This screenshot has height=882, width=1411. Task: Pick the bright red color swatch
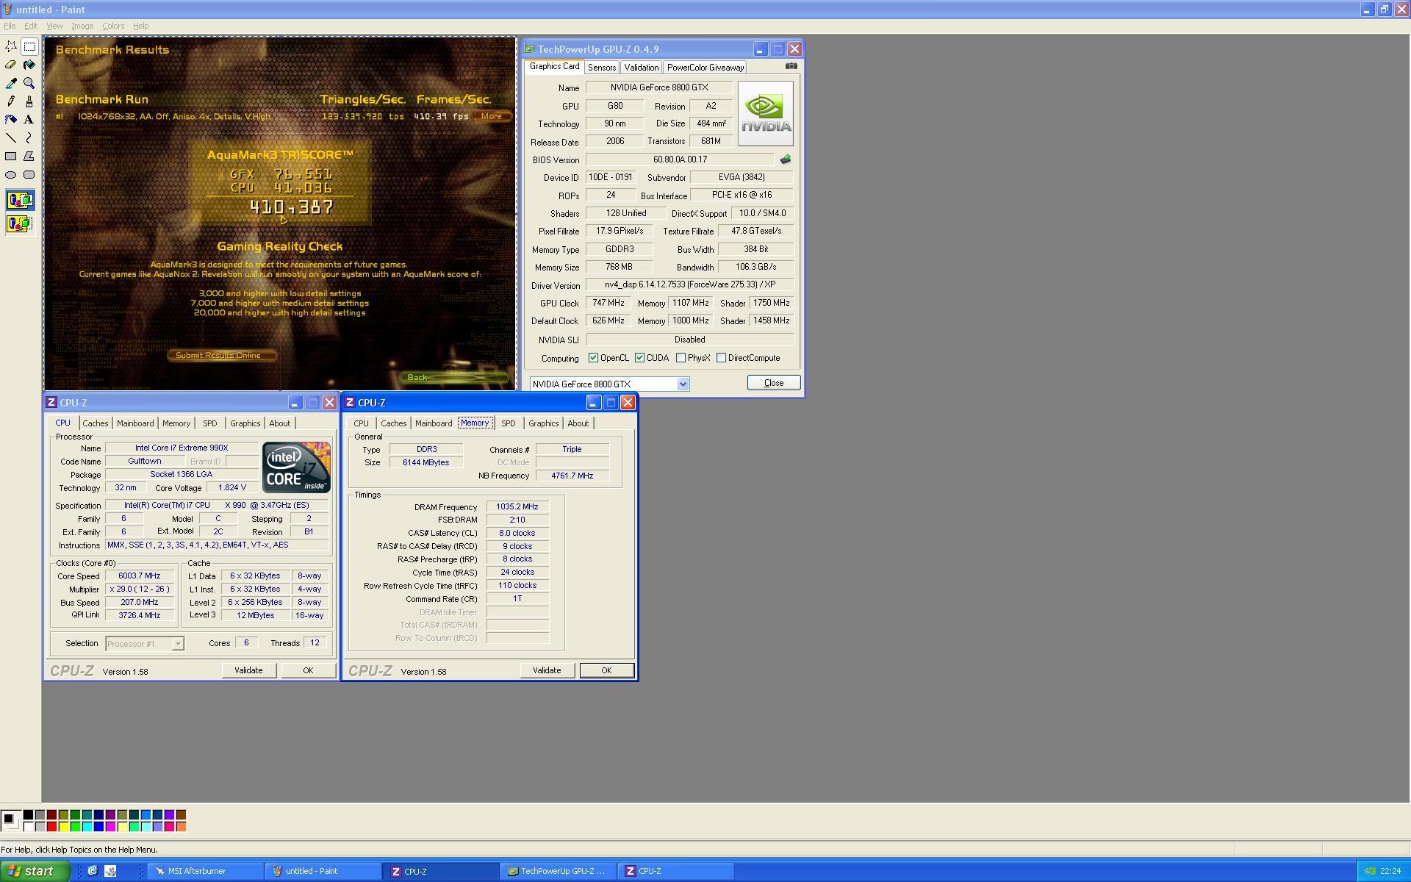tap(51, 827)
